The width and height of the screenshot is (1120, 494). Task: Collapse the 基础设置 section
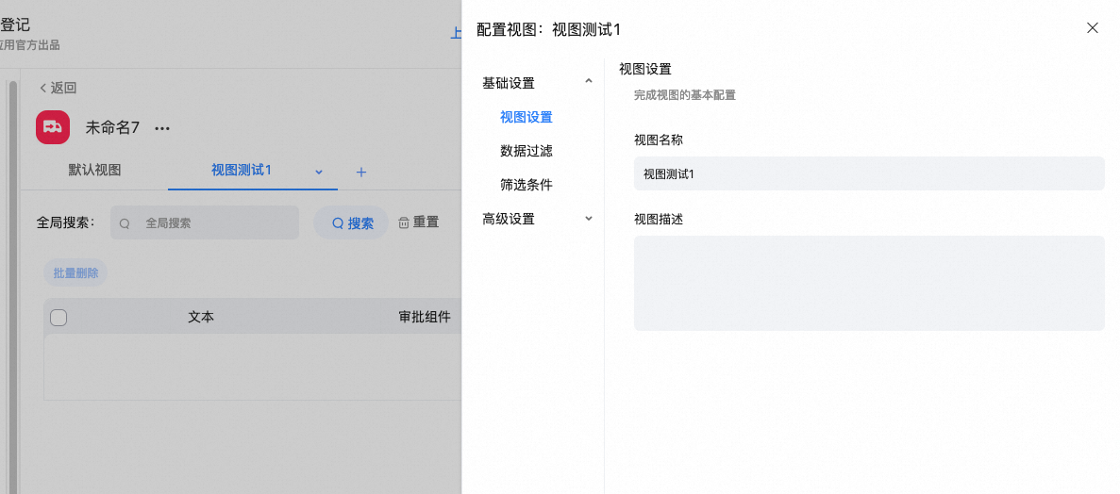point(589,82)
